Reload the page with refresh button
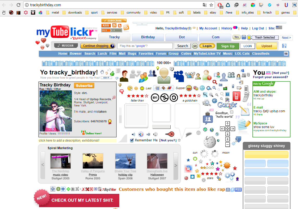The width and height of the screenshot is (298, 209). pos(18,5)
